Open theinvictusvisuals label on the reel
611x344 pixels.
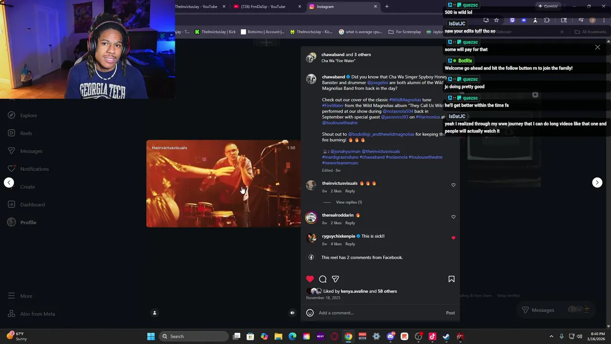click(x=169, y=148)
